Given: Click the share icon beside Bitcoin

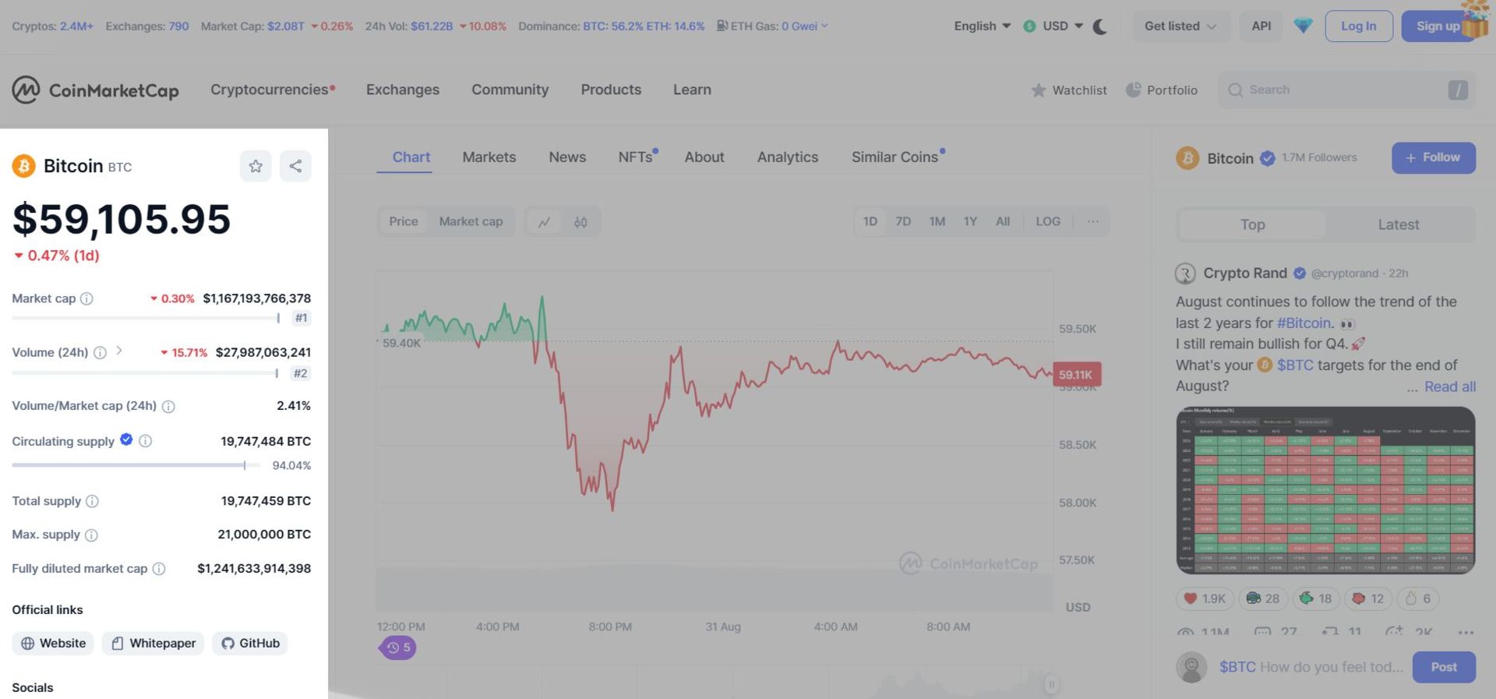Looking at the screenshot, I should pyautogui.click(x=295, y=166).
